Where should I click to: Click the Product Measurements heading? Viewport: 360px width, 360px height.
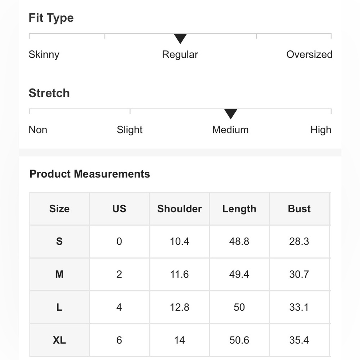point(90,174)
